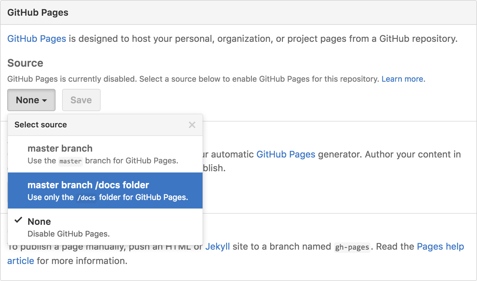Open the None source selector
The height and width of the screenshot is (281, 477).
coord(31,100)
